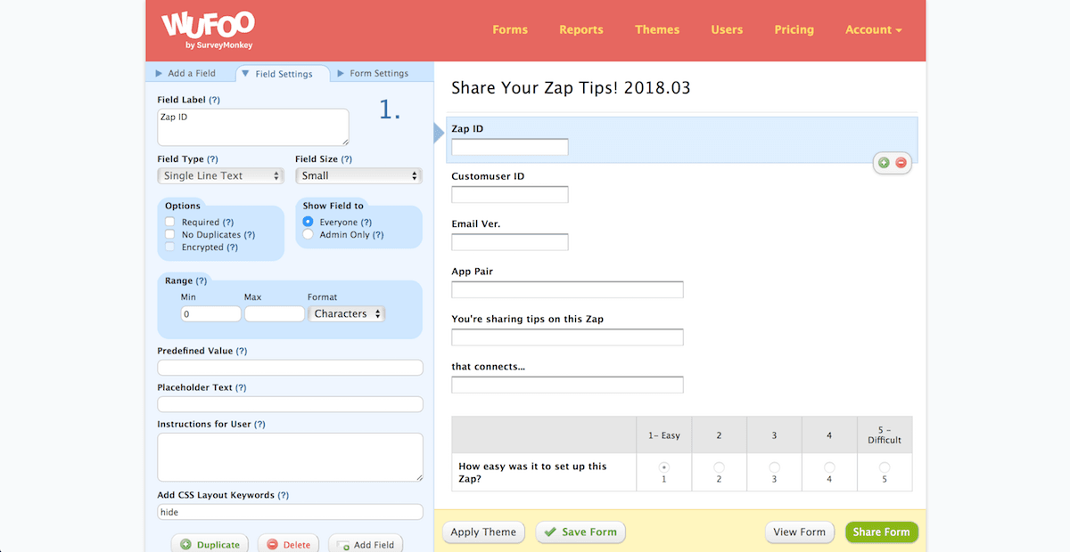Image resolution: width=1070 pixels, height=552 pixels.
Task: Click the Instructions for User text area
Action: pos(290,458)
